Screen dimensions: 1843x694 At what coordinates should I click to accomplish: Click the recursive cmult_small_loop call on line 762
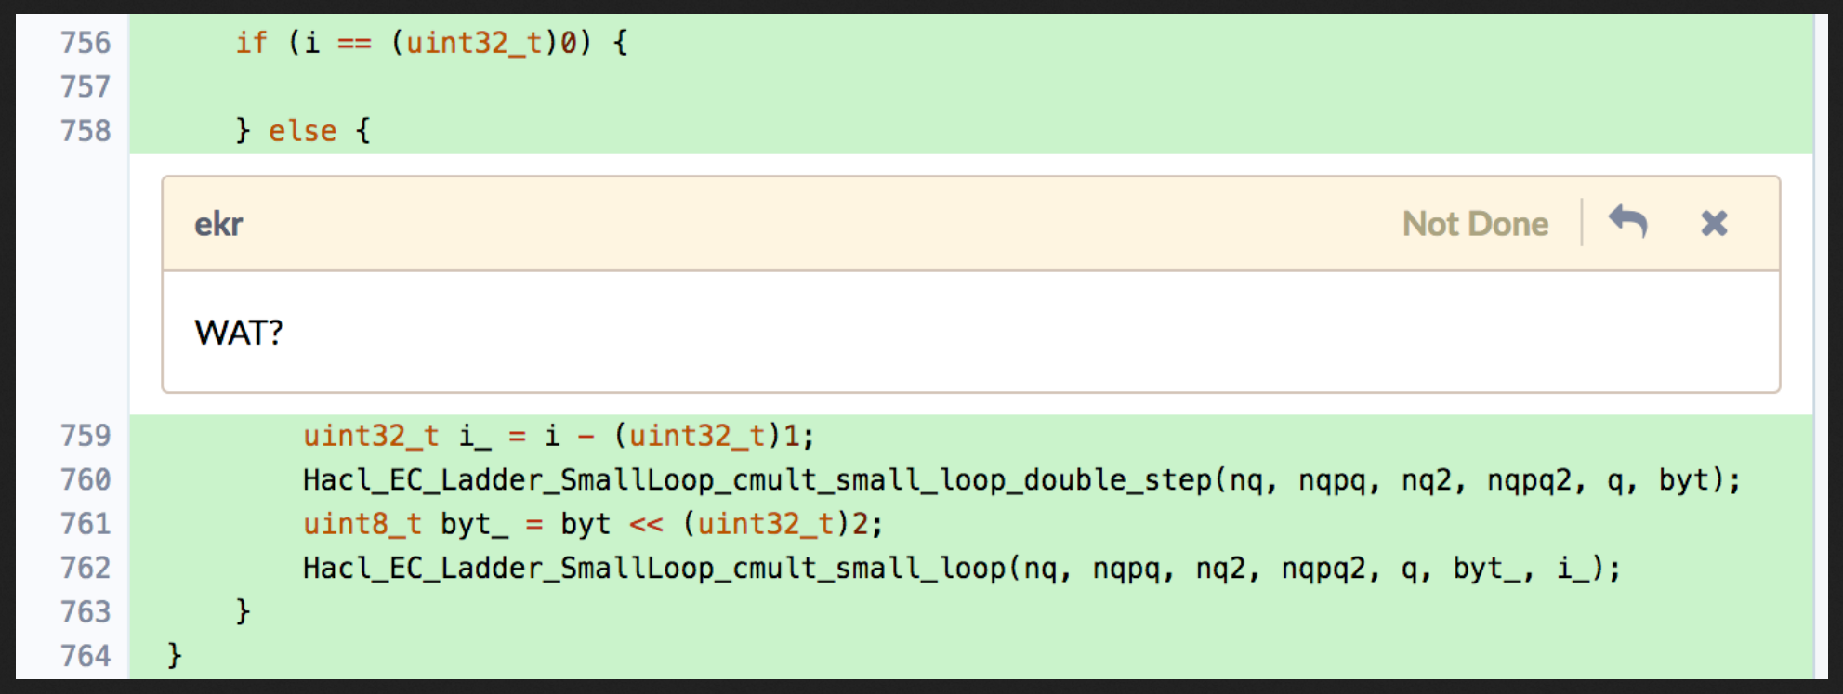point(961,568)
